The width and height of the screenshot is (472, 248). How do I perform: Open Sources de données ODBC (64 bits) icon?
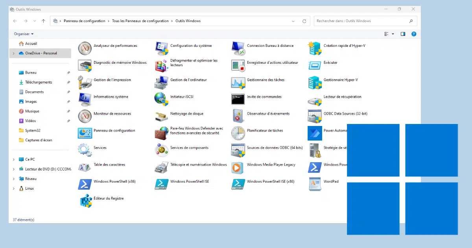tap(238, 150)
